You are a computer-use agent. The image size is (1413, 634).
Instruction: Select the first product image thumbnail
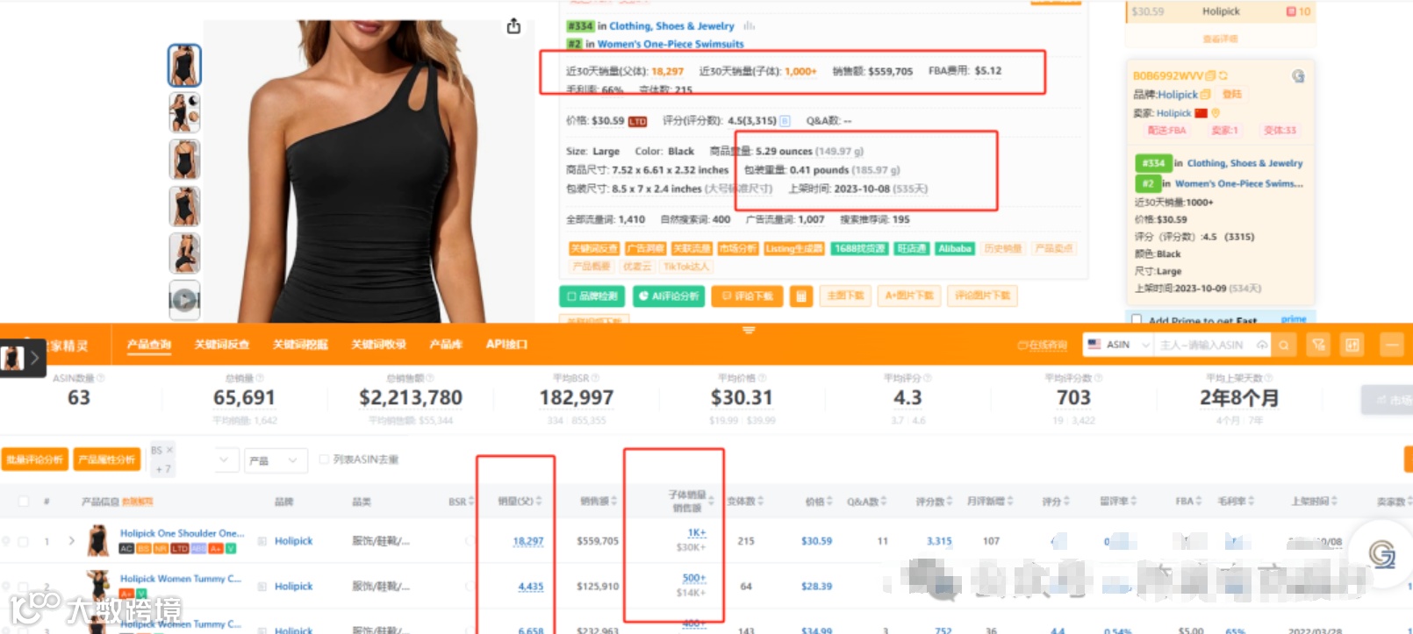point(184,65)
